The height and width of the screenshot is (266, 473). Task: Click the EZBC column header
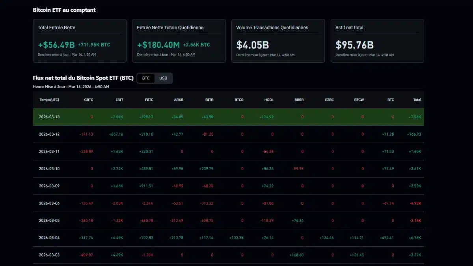[329, 100]
